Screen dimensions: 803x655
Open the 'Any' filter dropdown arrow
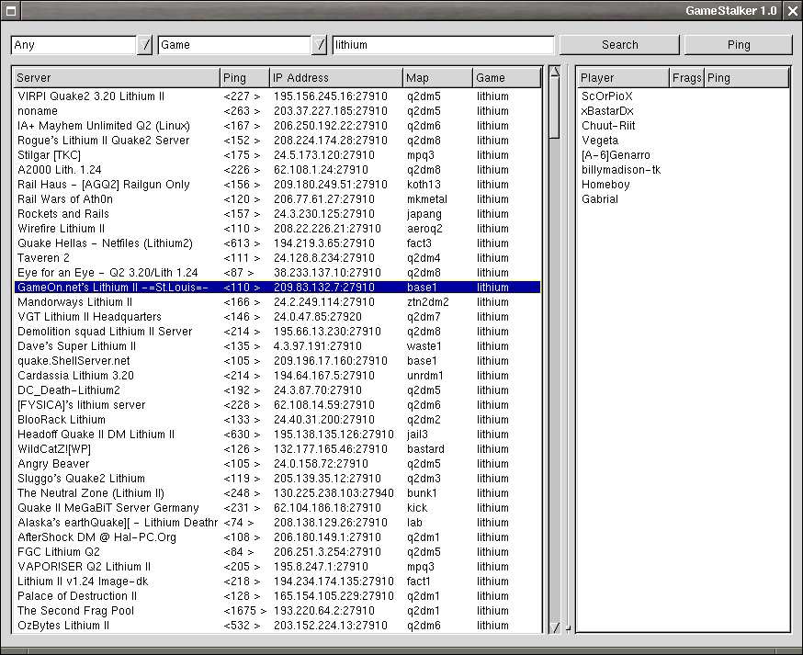(x=144, y=44)
